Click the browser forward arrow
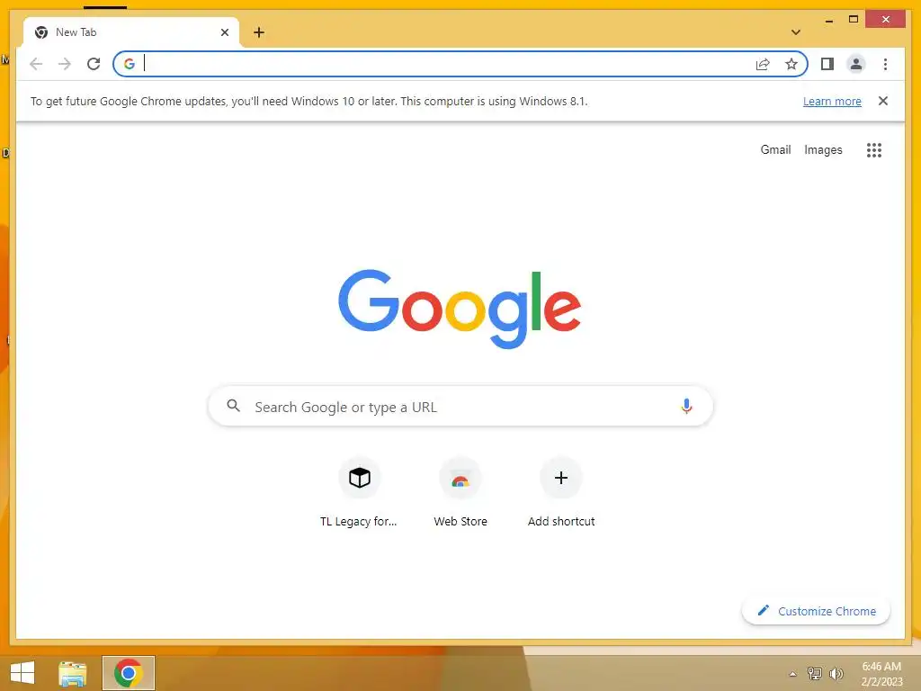The image size is (921, 691). pyautogui.click(x=65, y=64)
